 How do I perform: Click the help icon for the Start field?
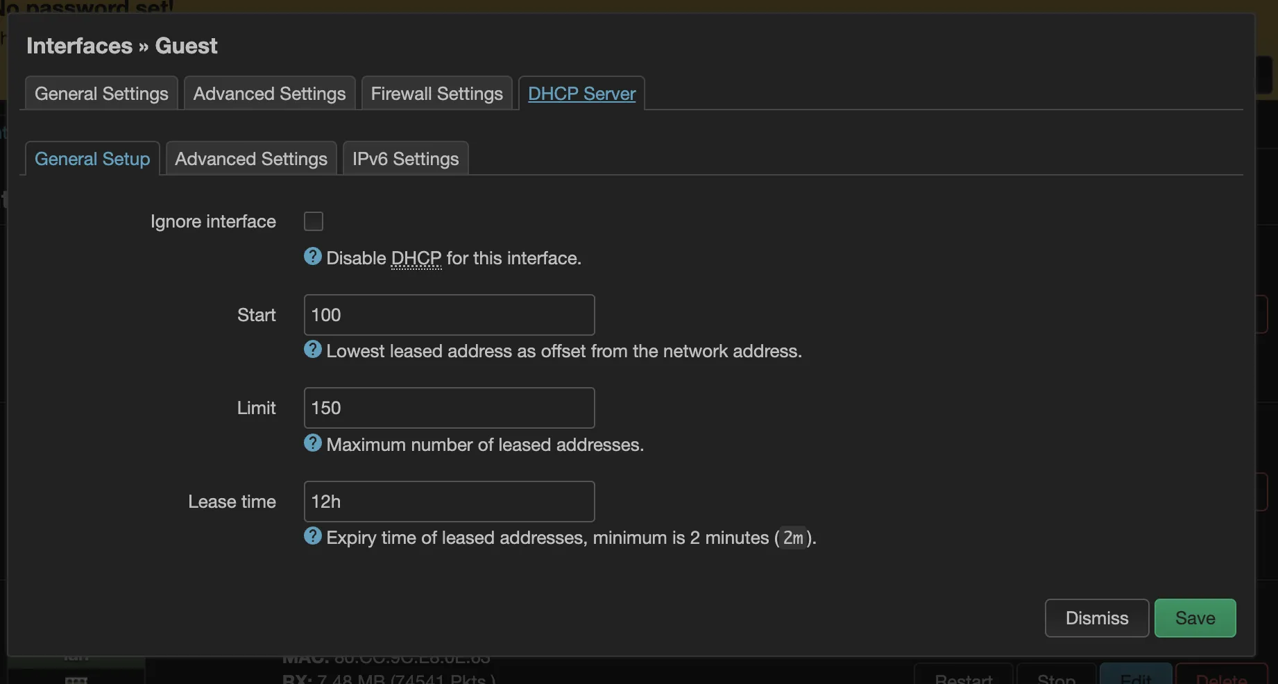[x=313, y=350]
